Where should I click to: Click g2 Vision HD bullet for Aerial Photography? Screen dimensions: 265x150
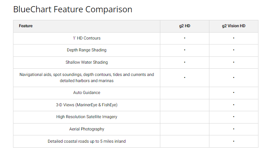234,129
